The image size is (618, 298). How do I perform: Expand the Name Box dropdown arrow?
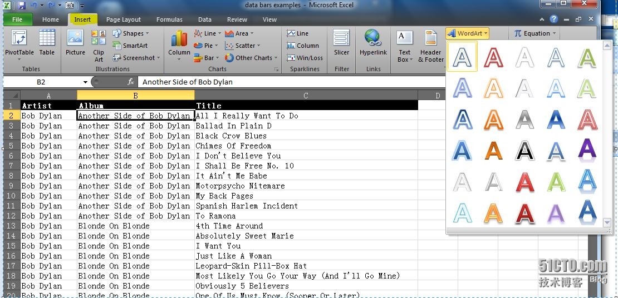(85, 82)
